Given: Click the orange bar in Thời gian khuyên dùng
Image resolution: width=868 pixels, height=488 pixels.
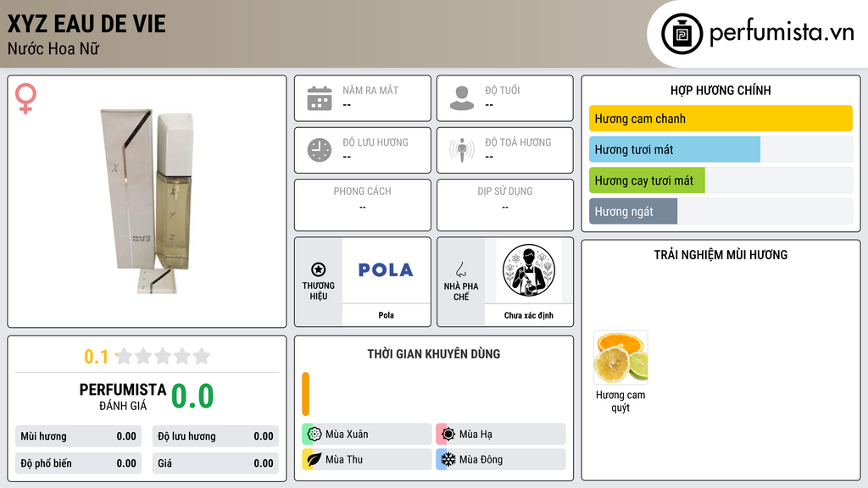Looking at the screenshot, I should click(305, 394).
